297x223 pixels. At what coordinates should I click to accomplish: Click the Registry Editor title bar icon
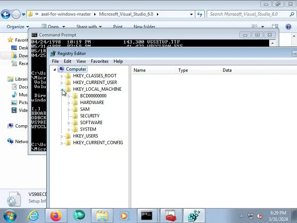pyautogui.click(x=53, y=54)
